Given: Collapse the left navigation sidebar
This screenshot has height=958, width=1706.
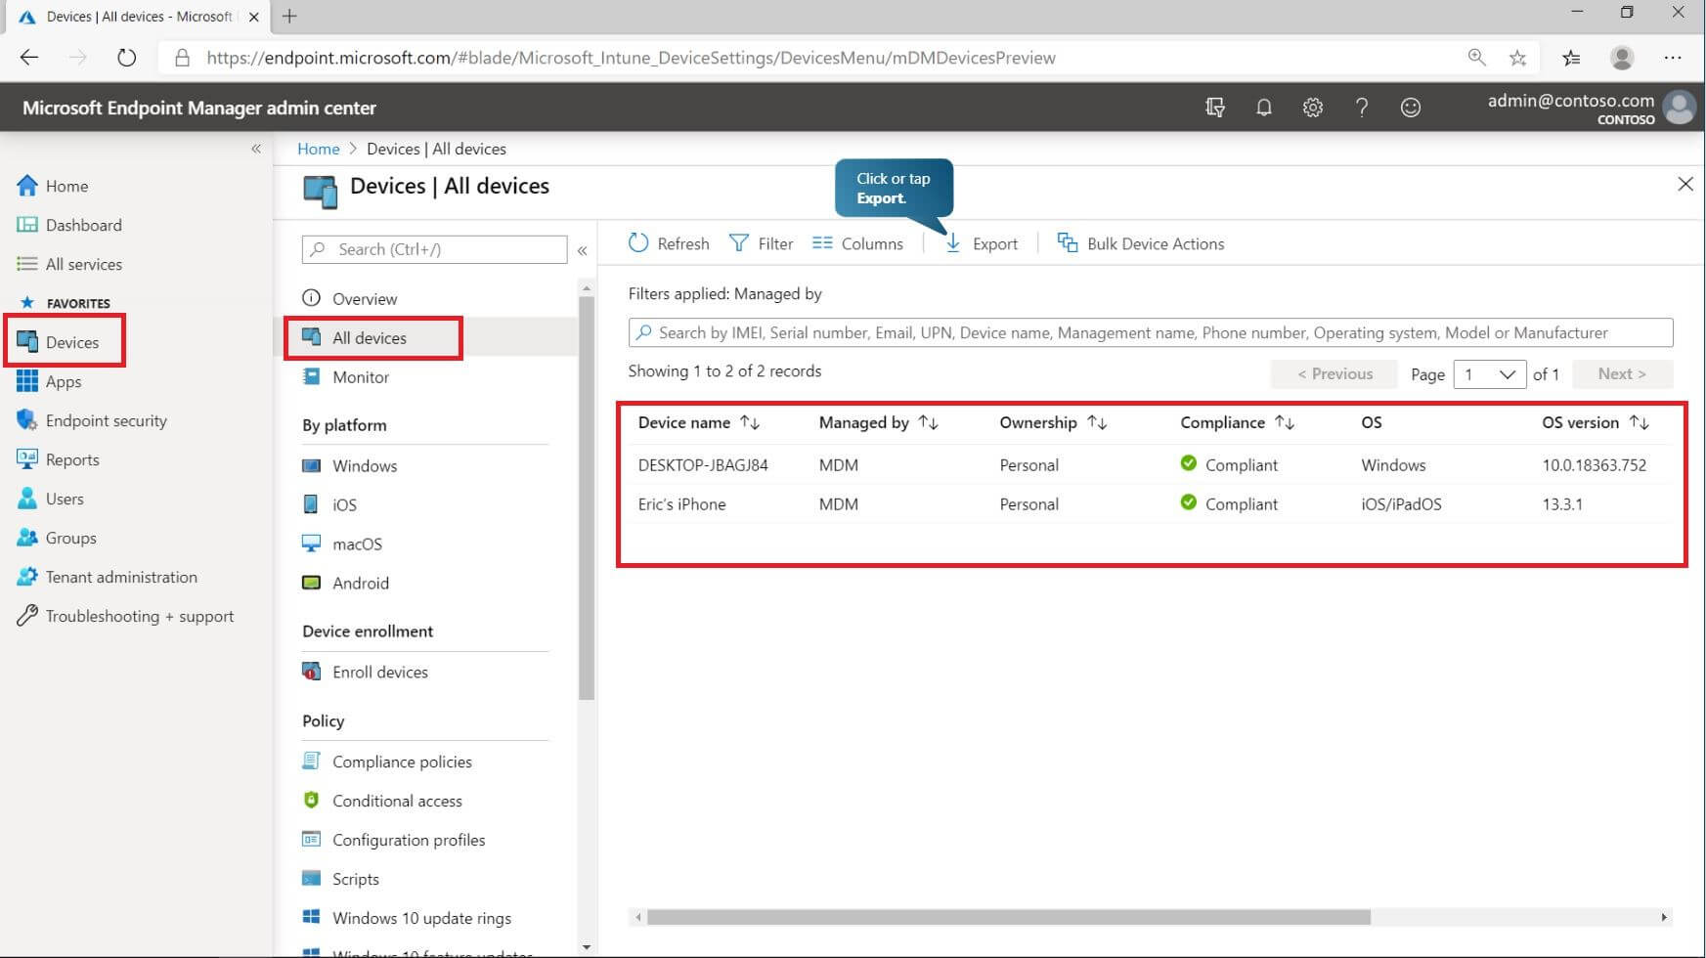Looking at the screenshot, I should [x=256, y=149].
